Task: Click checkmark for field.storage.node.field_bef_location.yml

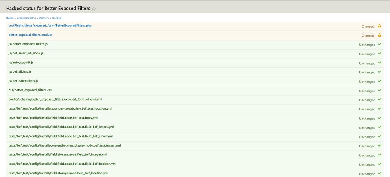Action: click(x=379, y=173)
